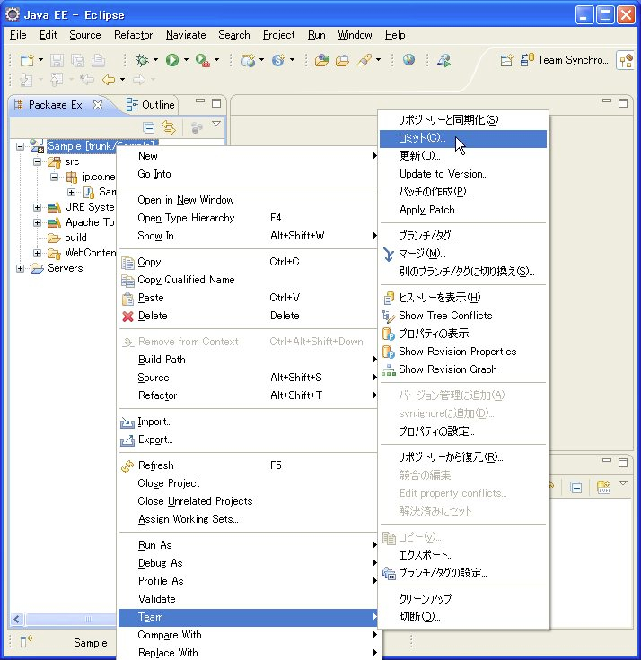Expand the JRE System Library node
Viewport: 641px width, 660px height.
tap(37, 207)
